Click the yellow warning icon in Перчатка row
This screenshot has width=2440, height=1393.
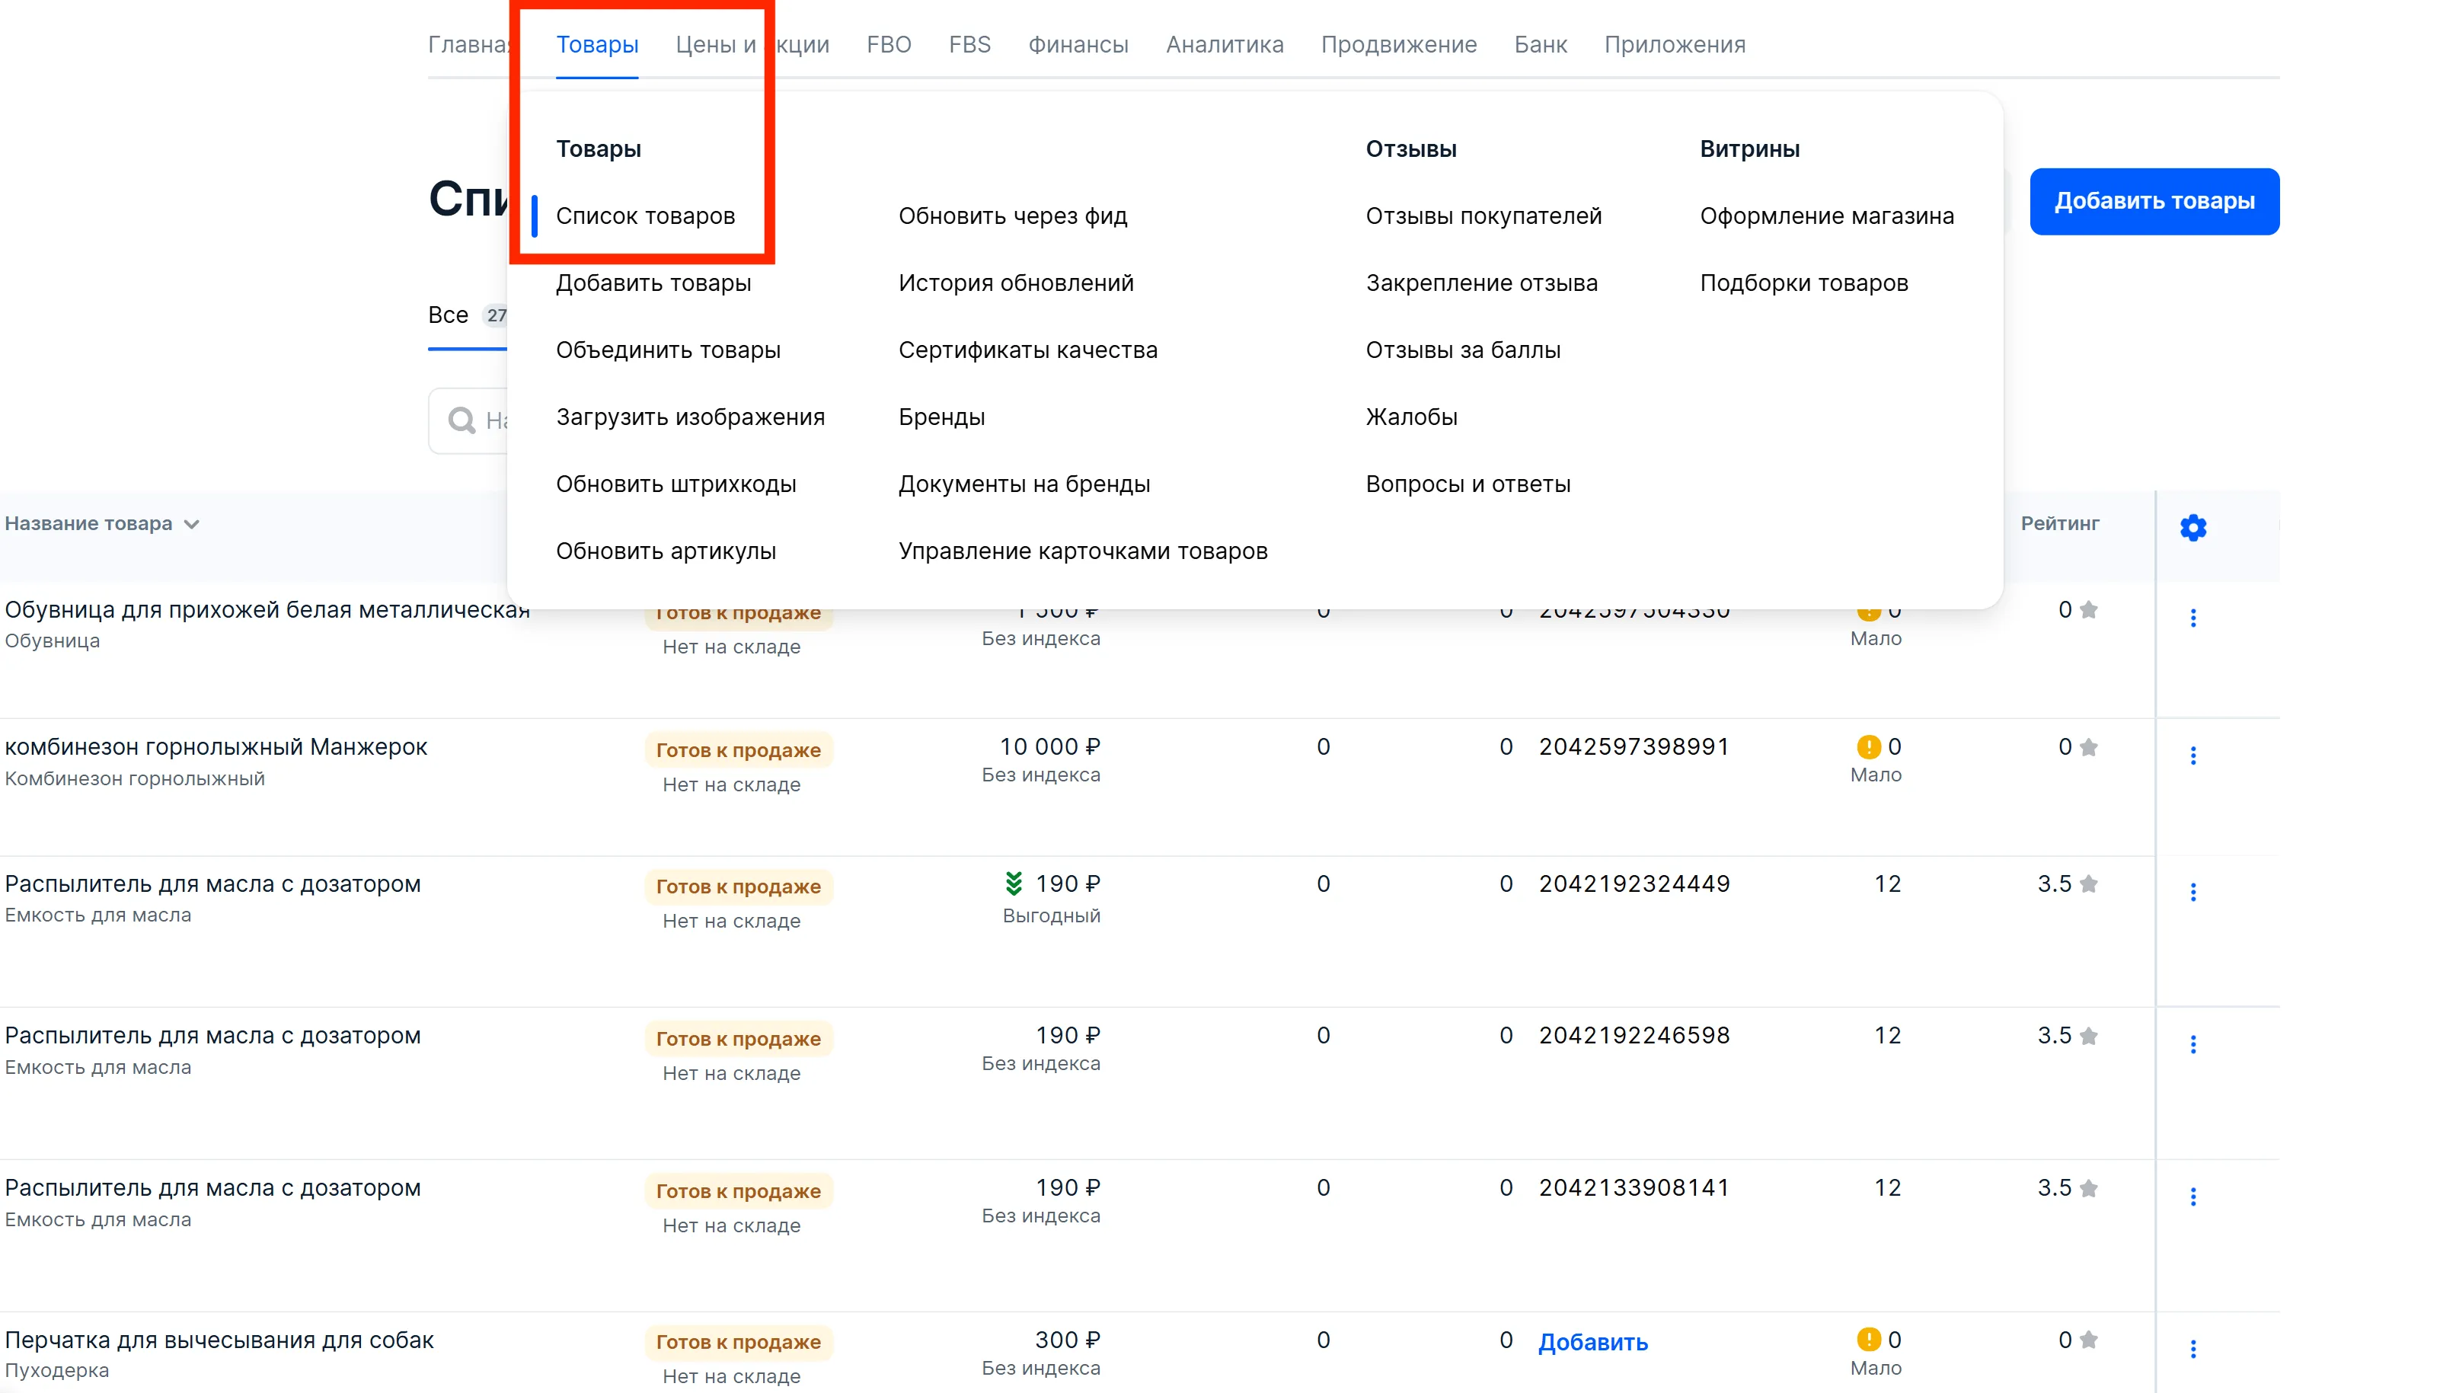(x=1867, y=1340)
